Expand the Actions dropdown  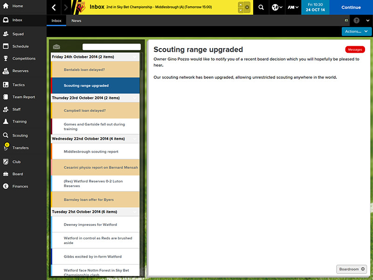[x=356, y=31]
